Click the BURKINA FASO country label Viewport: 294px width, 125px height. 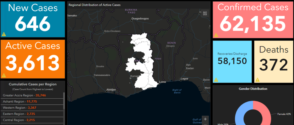tap(131, 11)
